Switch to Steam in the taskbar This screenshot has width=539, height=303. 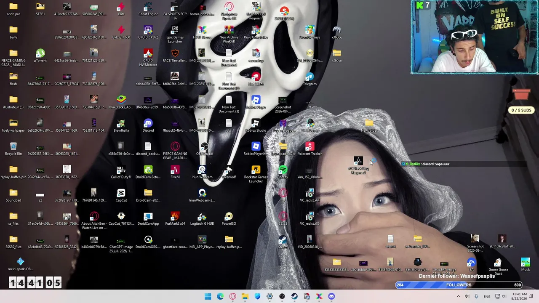point(294,296)
